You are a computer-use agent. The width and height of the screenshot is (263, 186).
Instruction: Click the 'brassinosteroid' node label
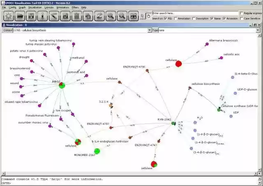(20, 68)
